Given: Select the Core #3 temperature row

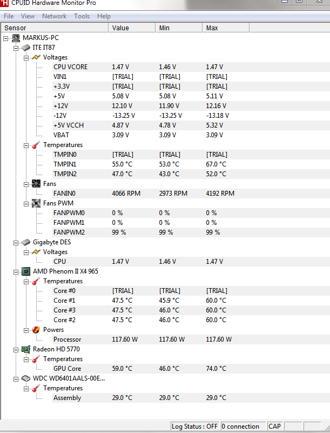Looking at the screenshot, I should pyautogui.click(x=191, y=310).
